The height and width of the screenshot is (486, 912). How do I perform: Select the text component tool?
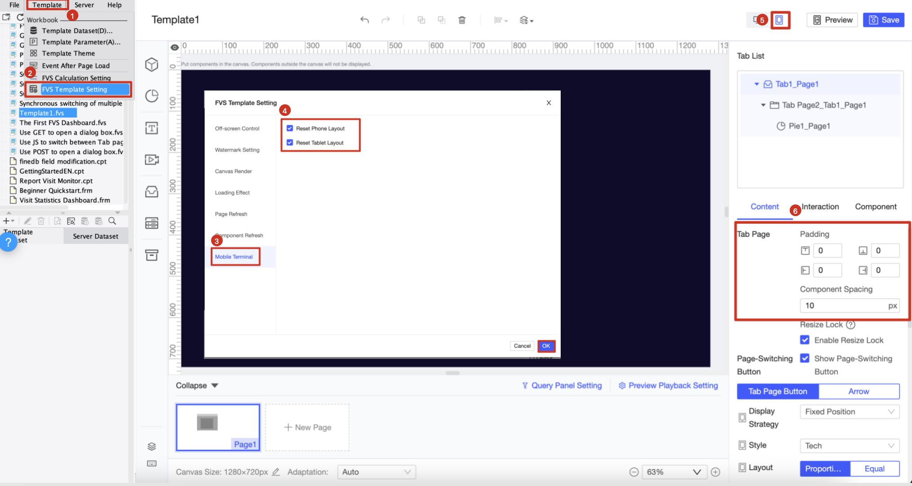(x=152, y=128)
